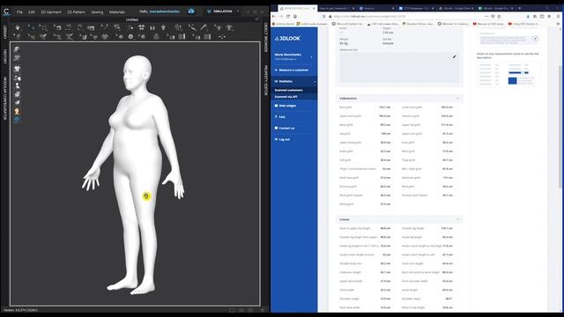
Task: Click the orange avatar head icon in viewport
Action: pyautogui.click(x=17, y=112)
